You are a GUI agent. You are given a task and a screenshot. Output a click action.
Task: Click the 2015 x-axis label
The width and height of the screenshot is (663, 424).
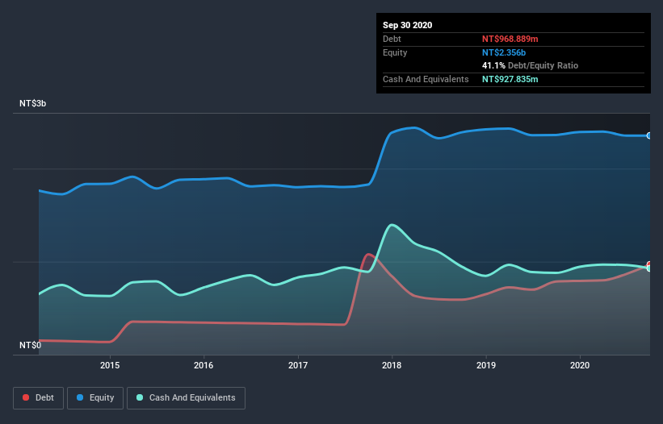click(110, 365)
